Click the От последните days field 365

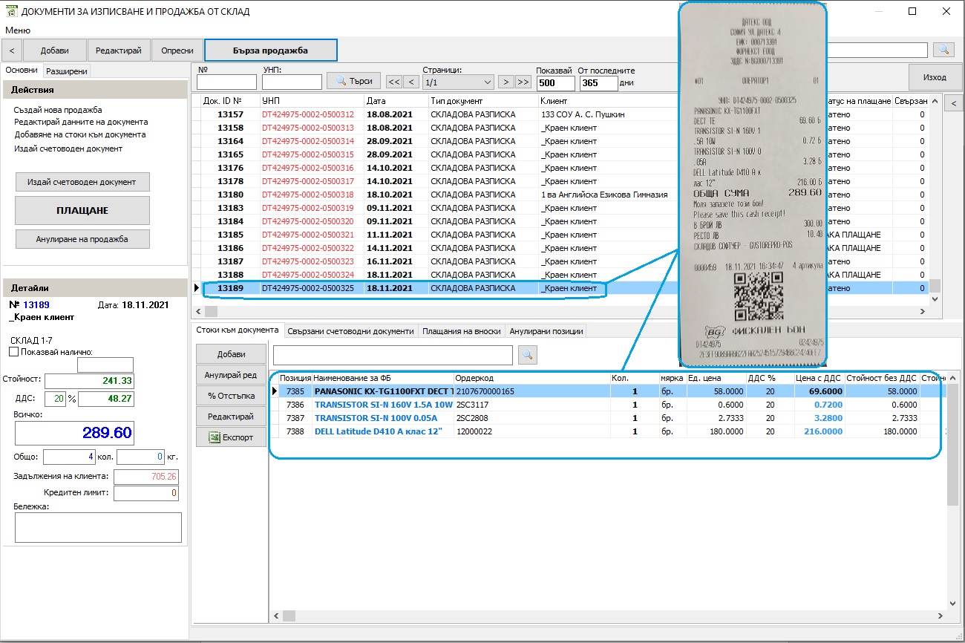click(x=598, y=83)
